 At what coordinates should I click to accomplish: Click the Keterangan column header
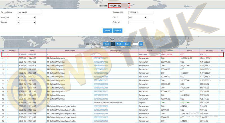pyautogui.click(x=70, y=50)
